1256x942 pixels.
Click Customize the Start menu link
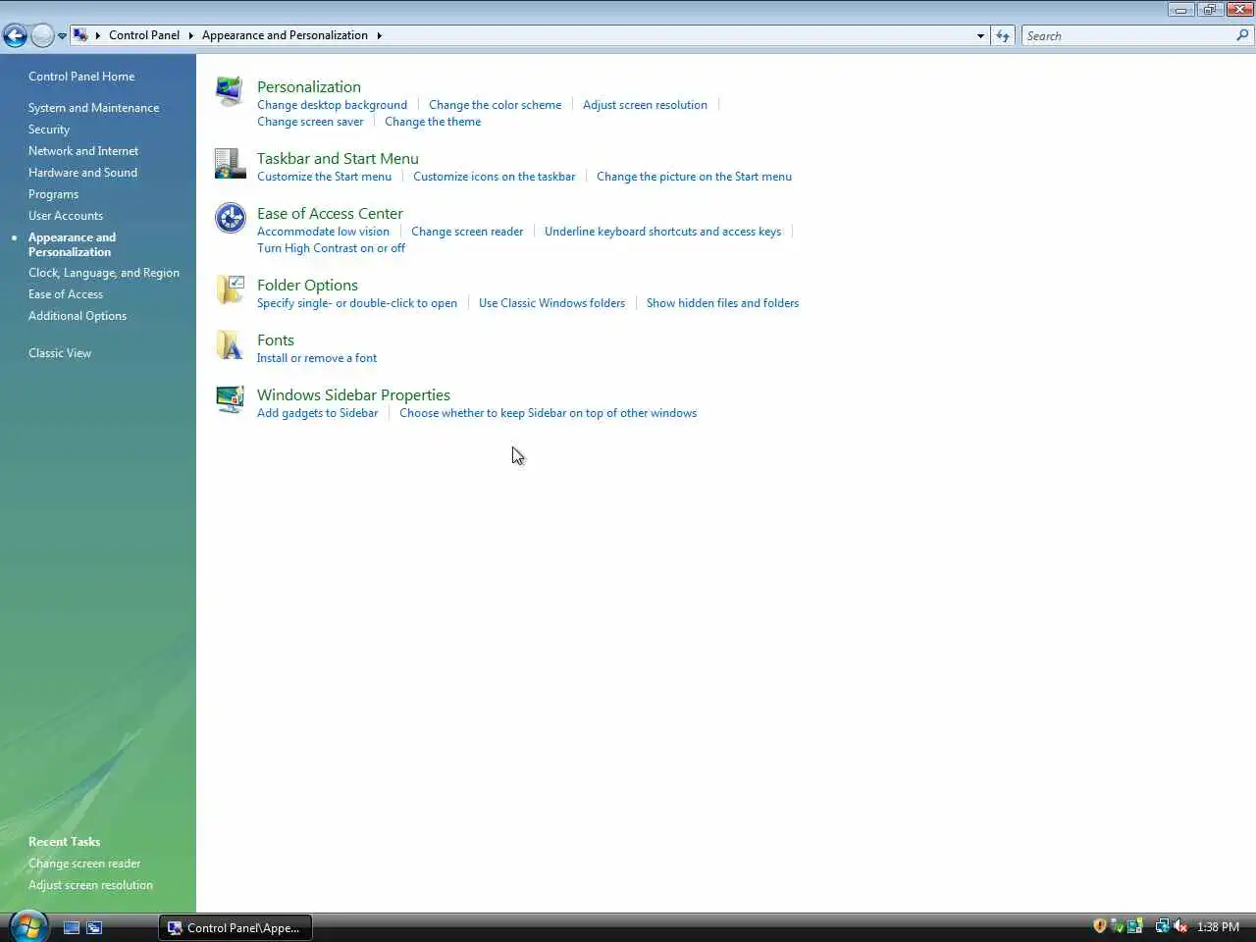coord(324,177)
